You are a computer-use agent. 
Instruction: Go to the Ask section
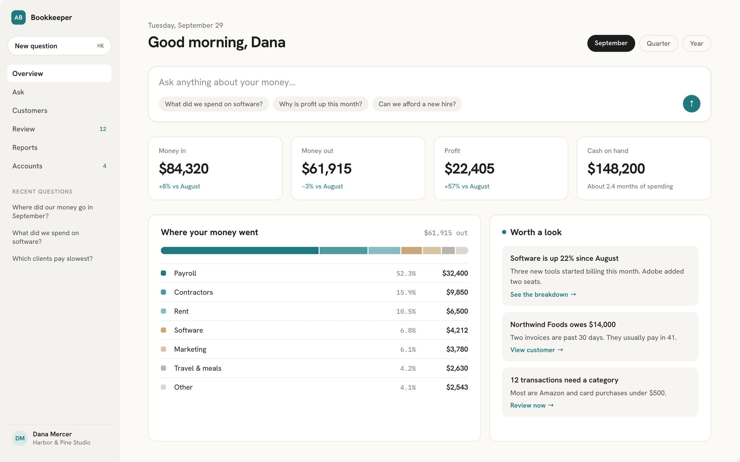[x=59, y=92]
